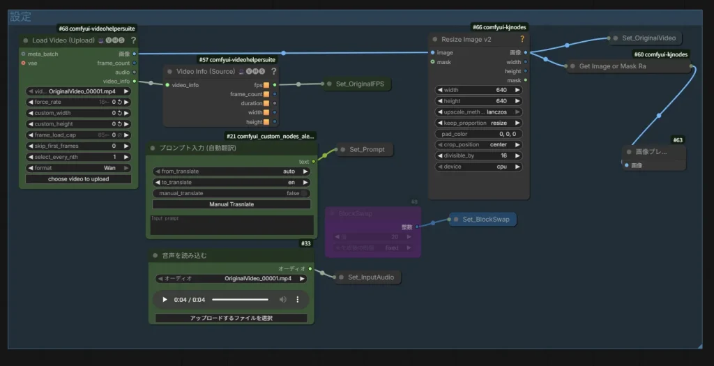Mute the audio player volume

point(283,300)
